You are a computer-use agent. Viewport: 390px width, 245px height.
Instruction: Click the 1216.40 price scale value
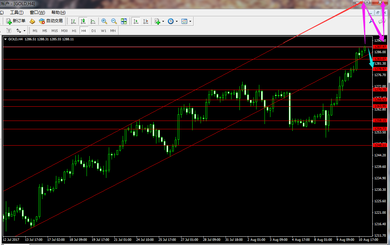[380, 224]
